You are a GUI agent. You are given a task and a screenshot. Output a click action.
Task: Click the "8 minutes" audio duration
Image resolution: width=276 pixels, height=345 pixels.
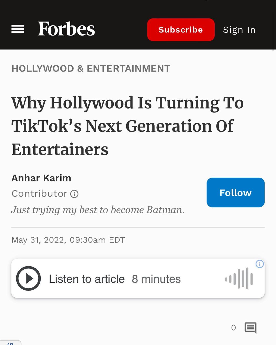[x=156, y=279]
